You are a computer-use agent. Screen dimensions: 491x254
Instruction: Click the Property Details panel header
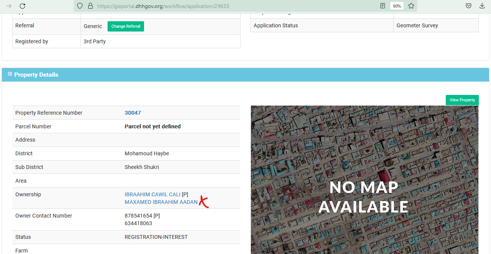[x=245, y=75]
